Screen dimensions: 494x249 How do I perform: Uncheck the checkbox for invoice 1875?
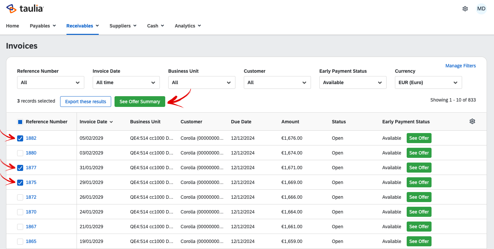pyautogui.click(x=20, y=183)
